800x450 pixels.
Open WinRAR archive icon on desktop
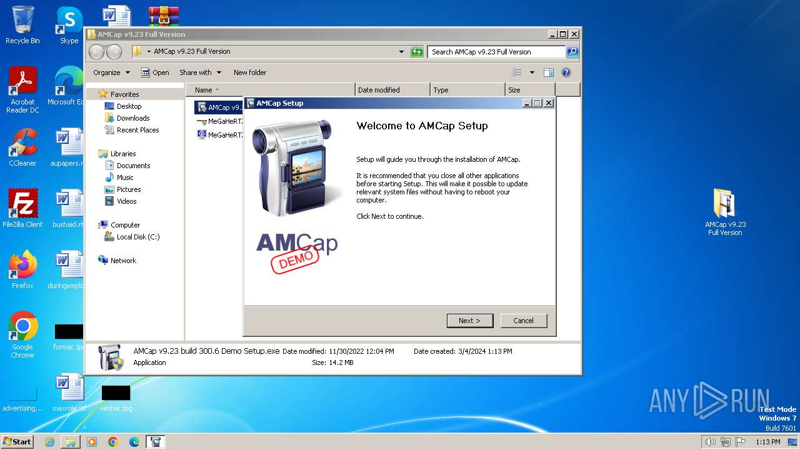164,16
